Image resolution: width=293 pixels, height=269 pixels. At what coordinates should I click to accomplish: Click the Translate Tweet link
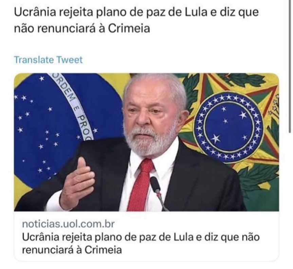[x=48, y=60]
